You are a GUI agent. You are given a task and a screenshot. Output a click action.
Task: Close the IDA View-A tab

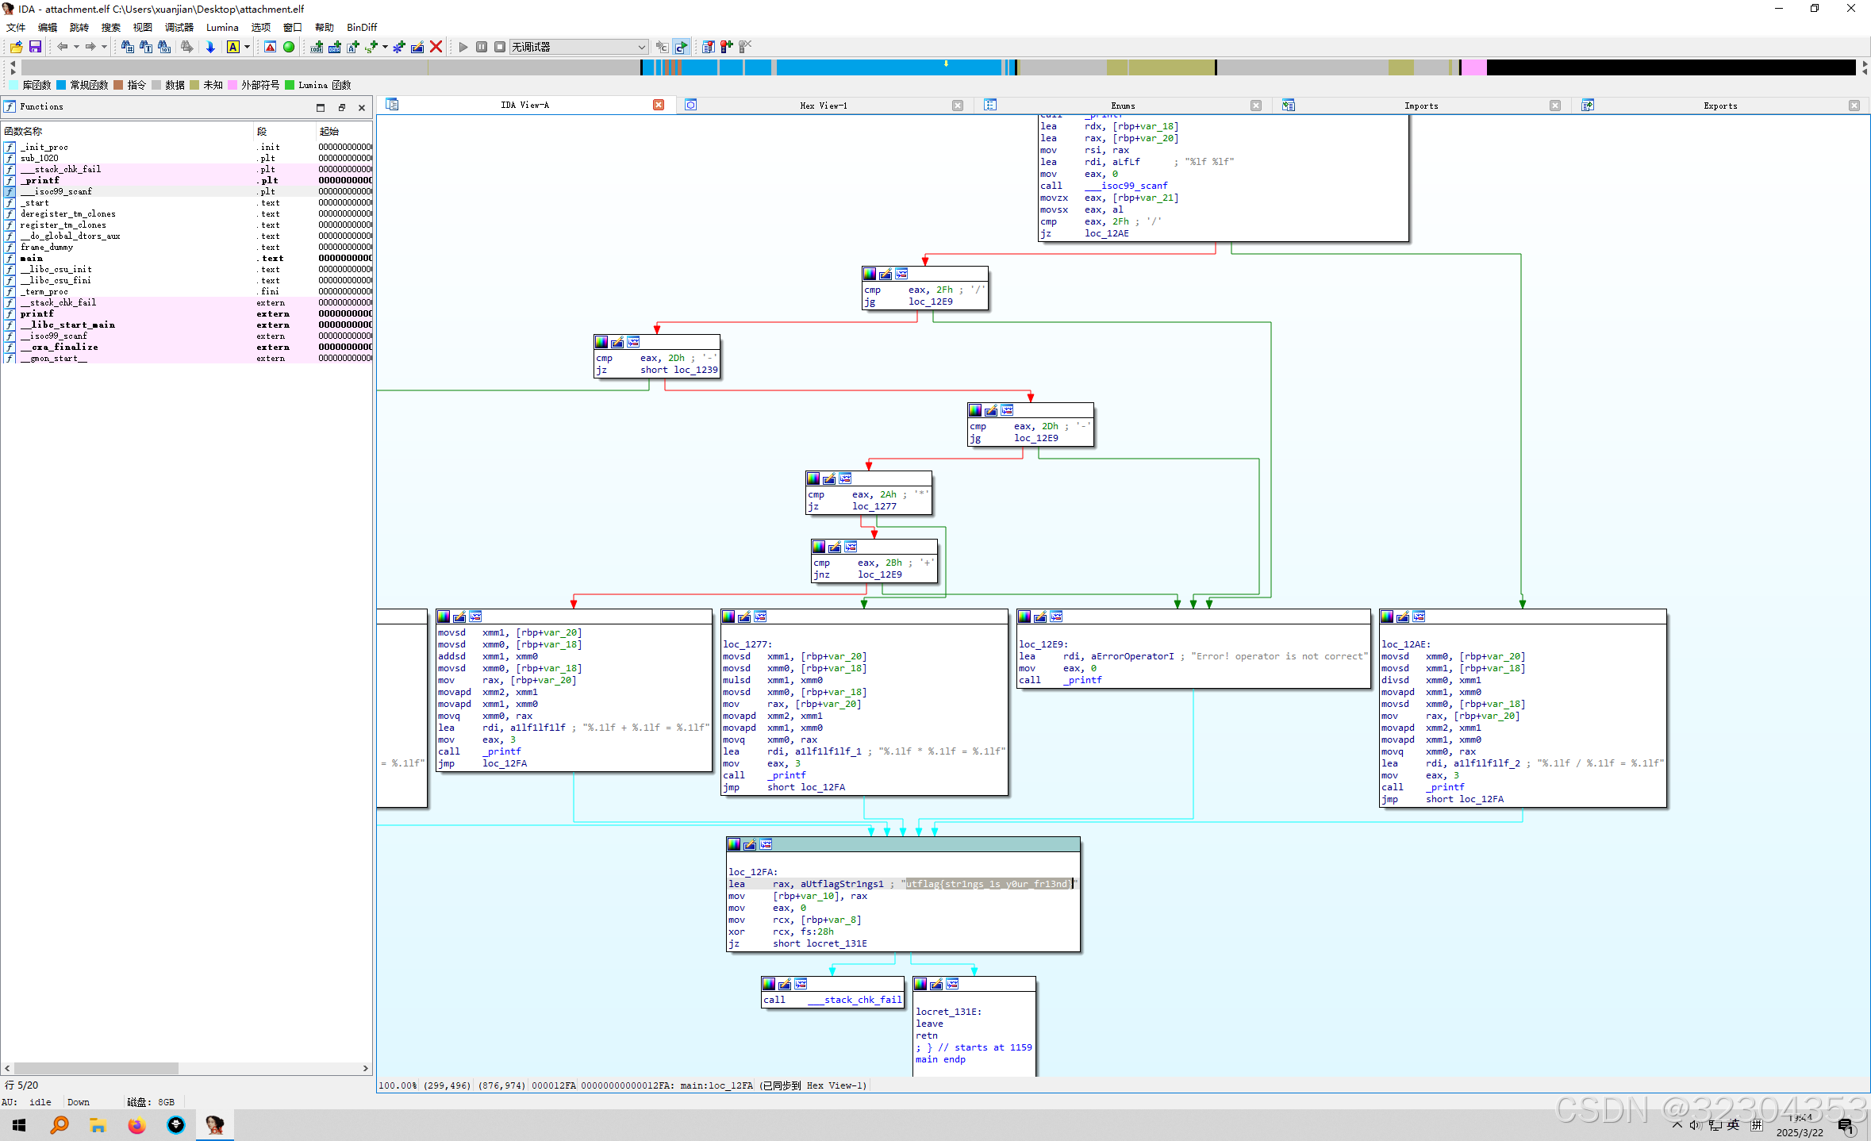click(659, 105)
